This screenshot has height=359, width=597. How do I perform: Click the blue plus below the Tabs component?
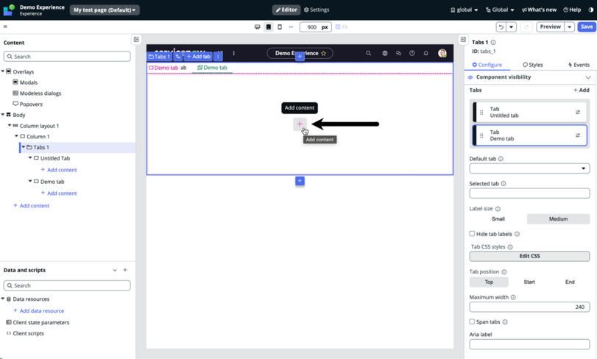(300, 181)
